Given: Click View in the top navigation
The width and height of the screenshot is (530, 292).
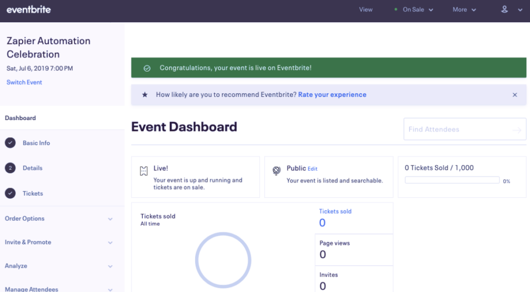Looking at the screenshot, I should (x=366, y=10).
